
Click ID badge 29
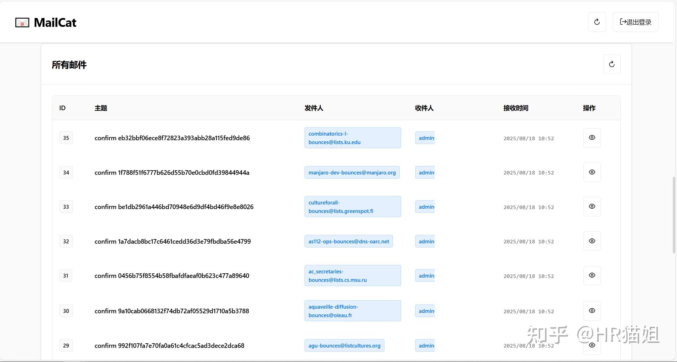pos(66,345)
